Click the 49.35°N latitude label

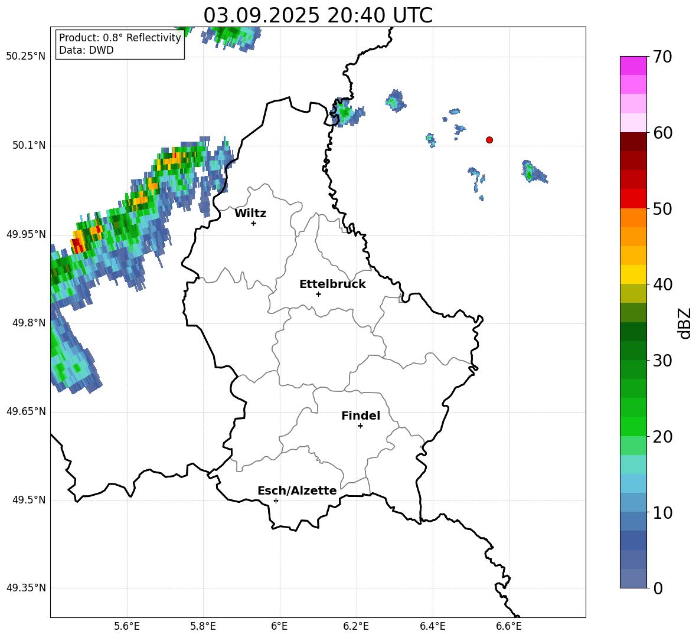click(26, 588)
